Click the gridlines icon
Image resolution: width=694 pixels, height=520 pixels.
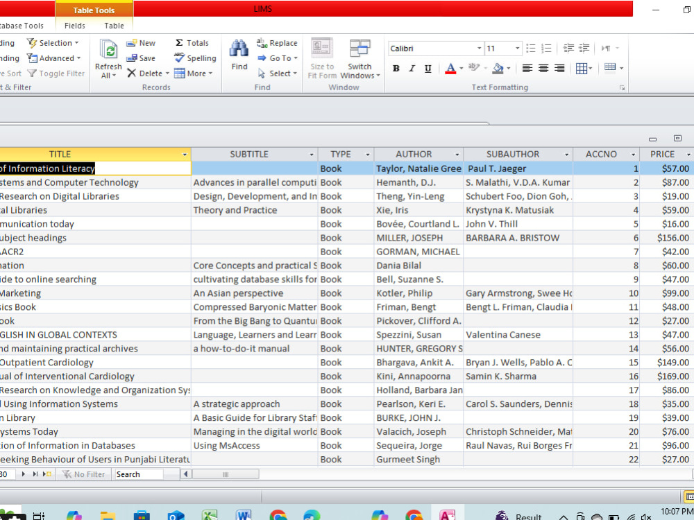point(581,68)
